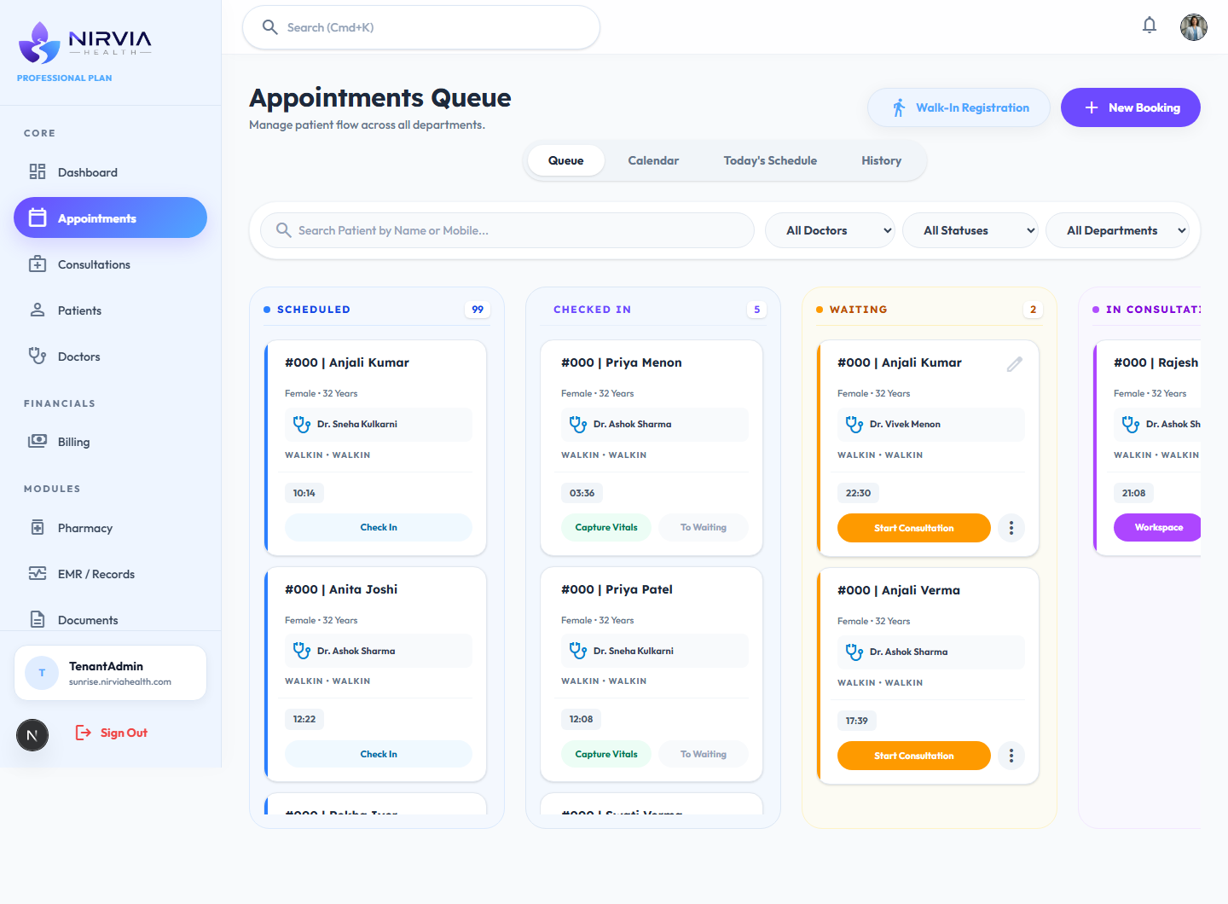1228x904 pixels.
Task: Open the user profile avatar
Action: click(x=1194, y=27)
